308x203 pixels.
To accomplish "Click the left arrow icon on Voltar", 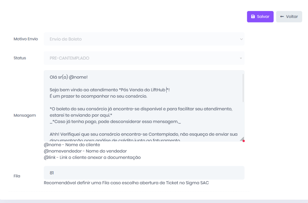I will pos(282,17).
